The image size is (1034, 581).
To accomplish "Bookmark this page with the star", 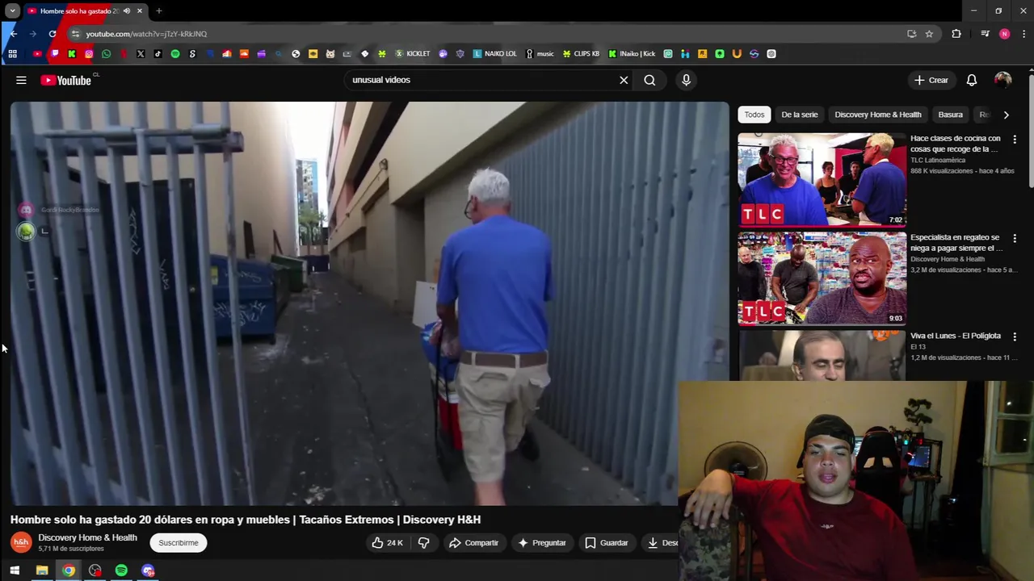I will pyautogui.click(x=929, y=34).
